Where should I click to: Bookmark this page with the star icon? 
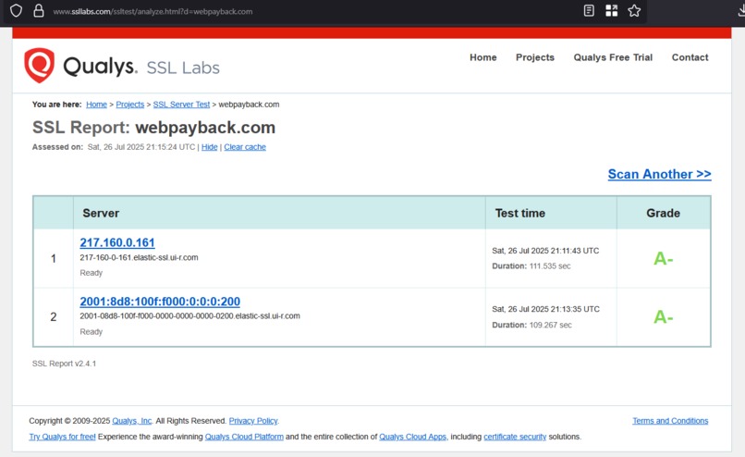pos(634,10)
